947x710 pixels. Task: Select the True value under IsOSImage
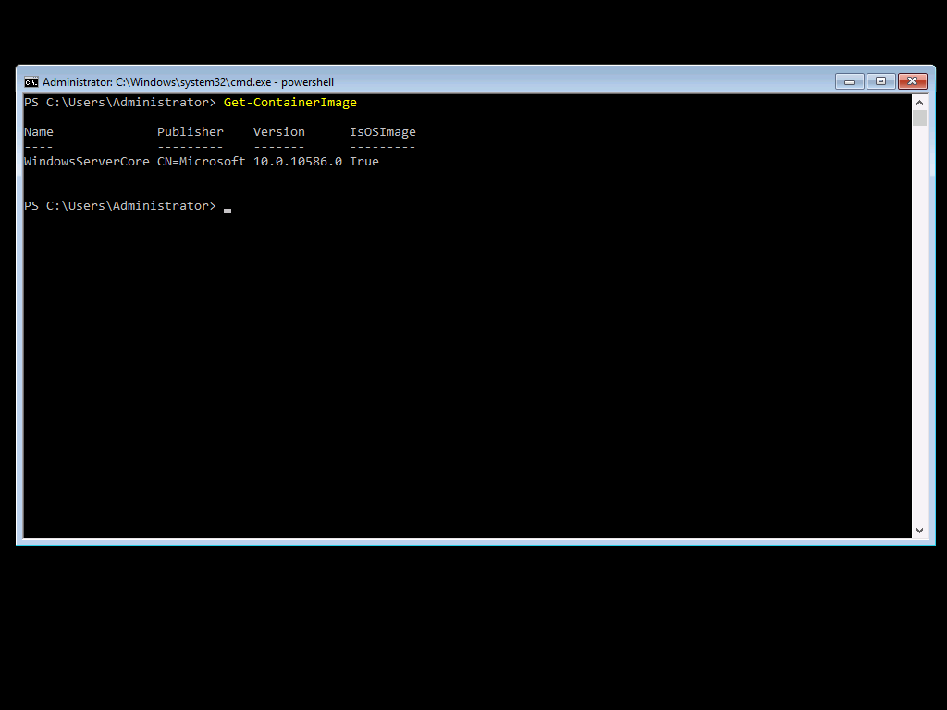pos(363,161)
